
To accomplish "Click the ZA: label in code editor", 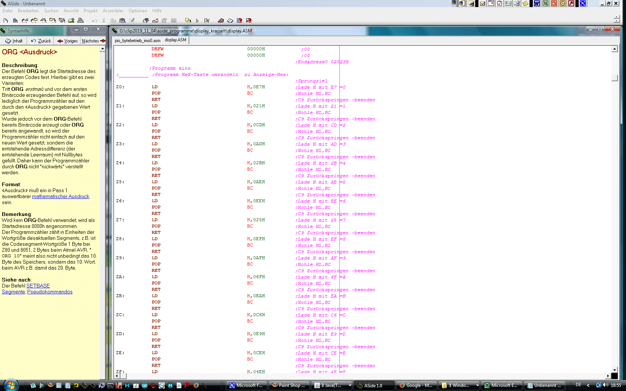I will click(120, 277).
